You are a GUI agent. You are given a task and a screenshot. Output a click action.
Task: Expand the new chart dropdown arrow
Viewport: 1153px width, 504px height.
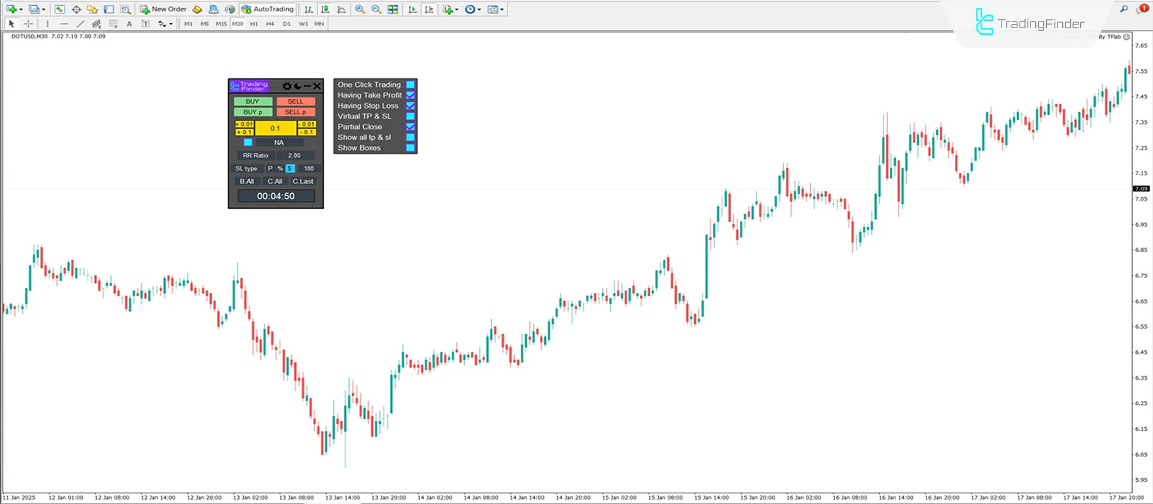(21, 10)
